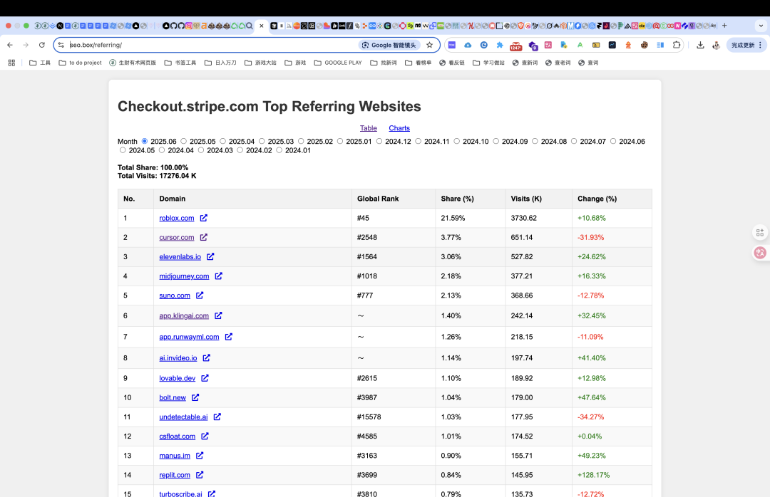Open the GOOGLE PLAY bookmarks folder
Screen dimensions: 770x497
point(338,63)
